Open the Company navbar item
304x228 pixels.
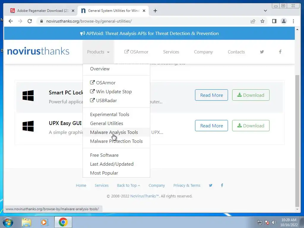[x=203, y=52]
